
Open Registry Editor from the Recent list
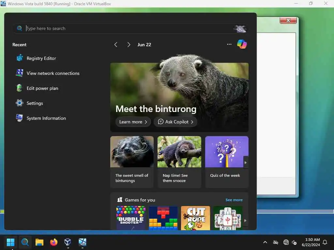(36, 58)
